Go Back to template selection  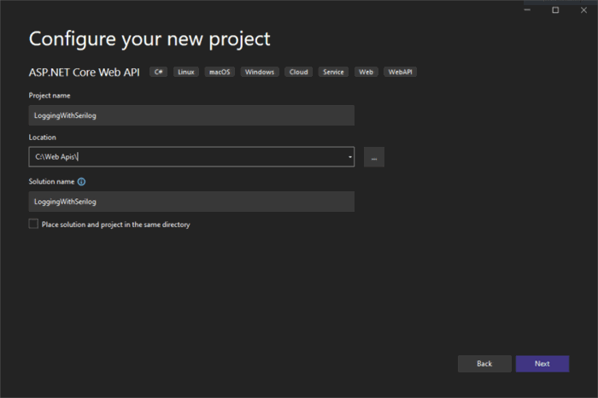[484, 364]
